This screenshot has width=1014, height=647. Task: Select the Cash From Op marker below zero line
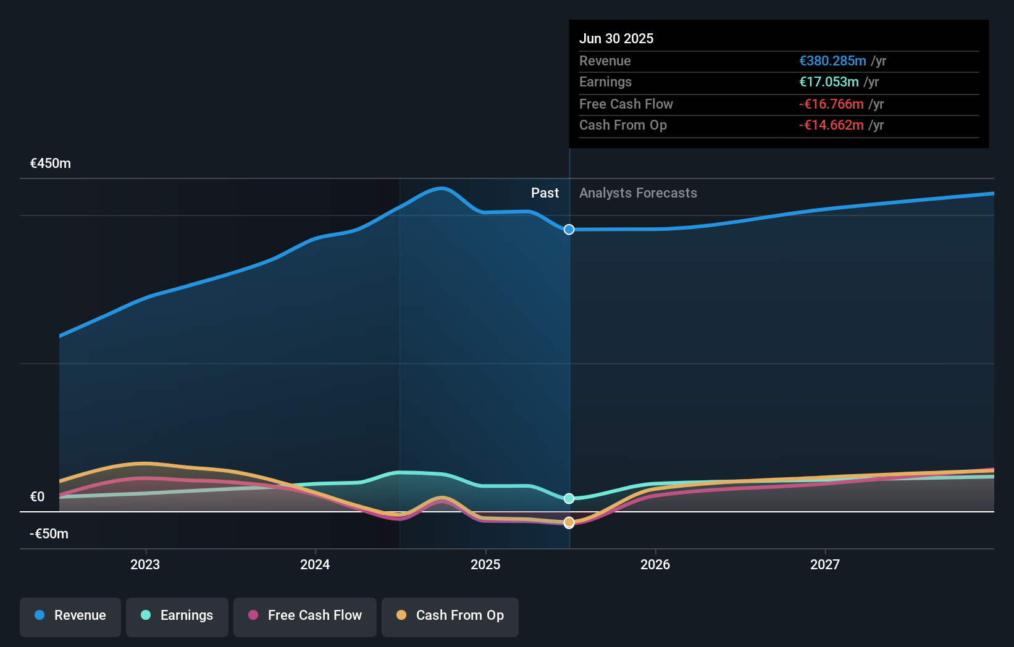click(x=568, y=522)
